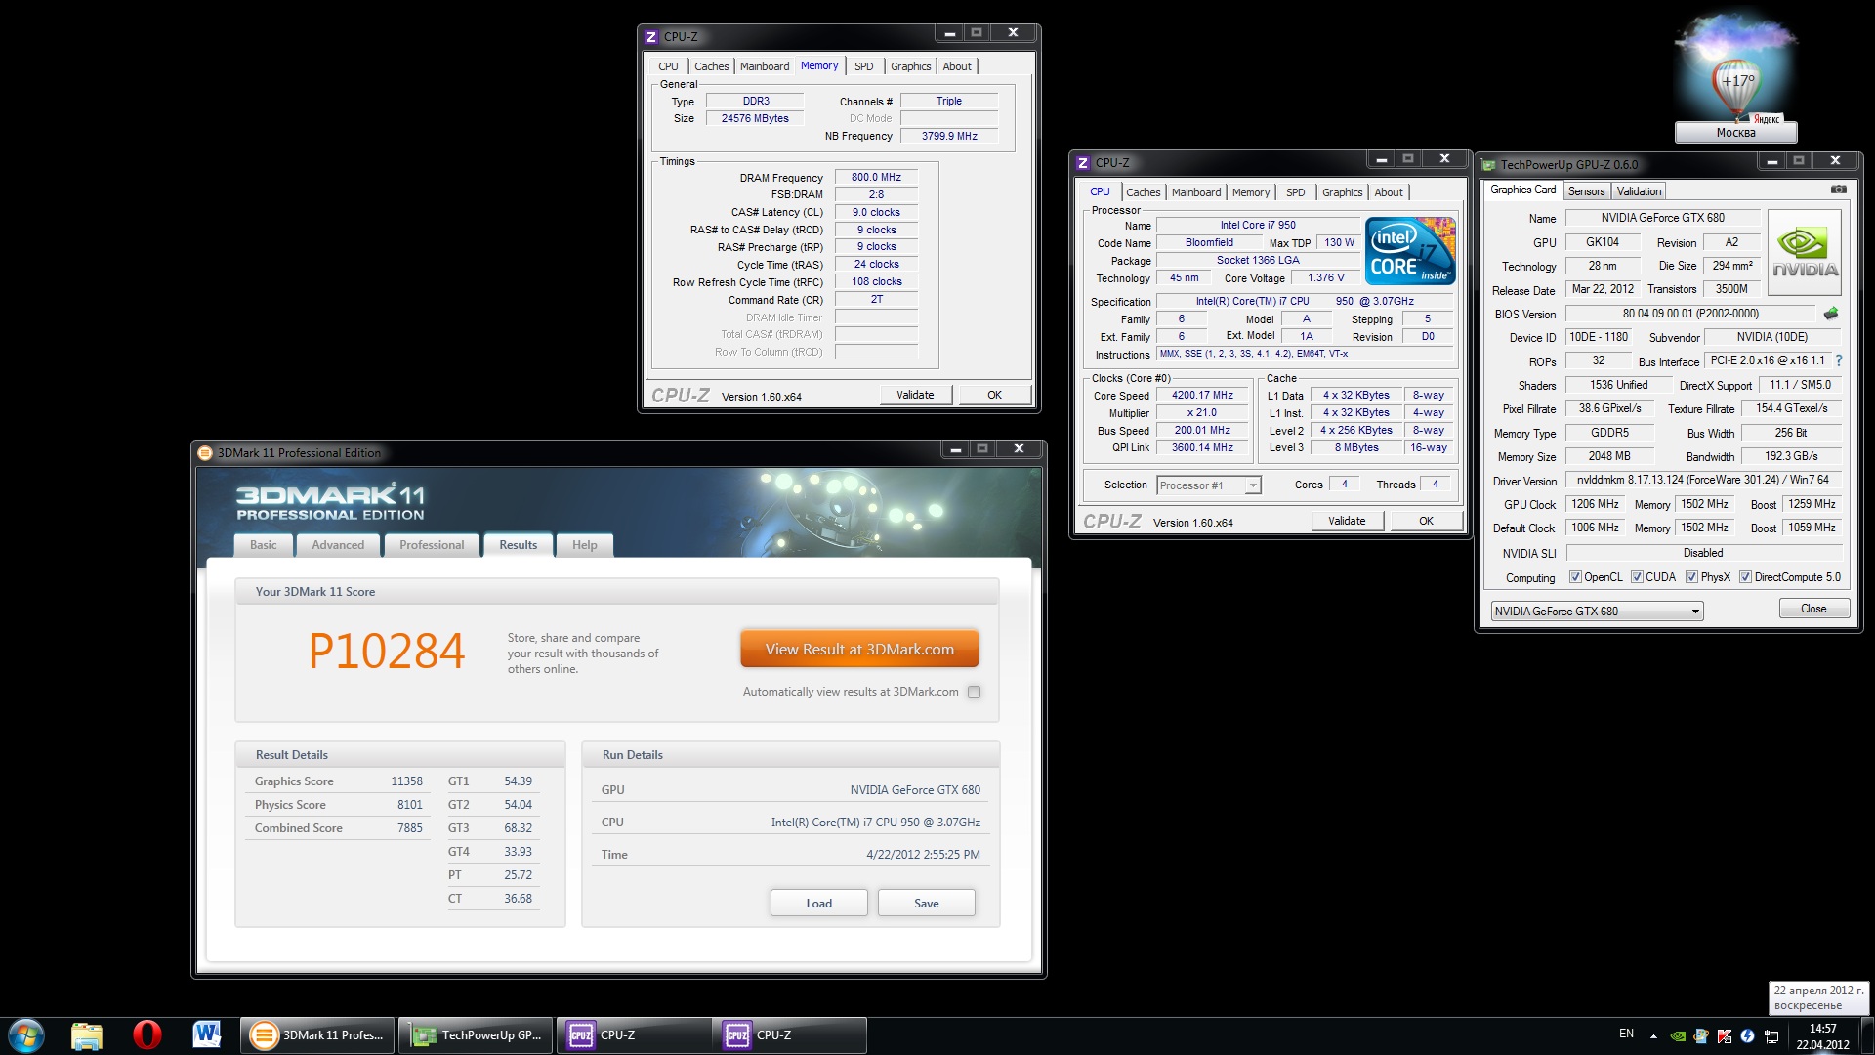Click the P10284 score value
This screenshot has height=1055, width=1875.
pyautogui.click(x=387, y=652)
